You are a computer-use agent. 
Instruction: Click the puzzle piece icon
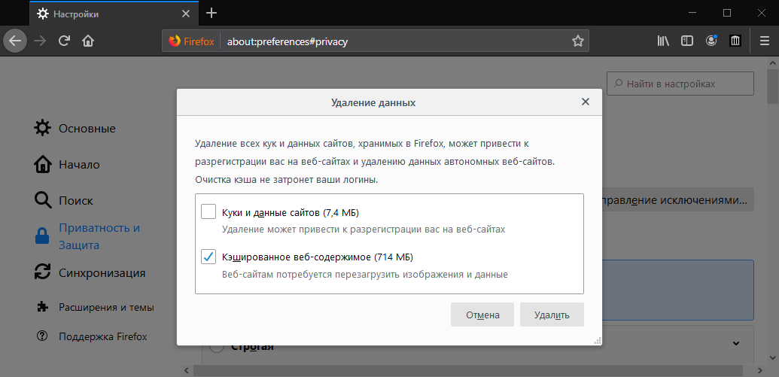point(42,307)
